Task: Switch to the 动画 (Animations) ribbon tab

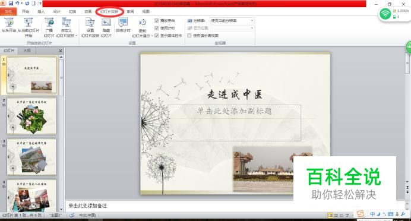Action: tap(88, 11)
